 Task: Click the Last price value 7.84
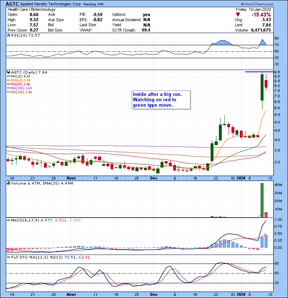266,25
